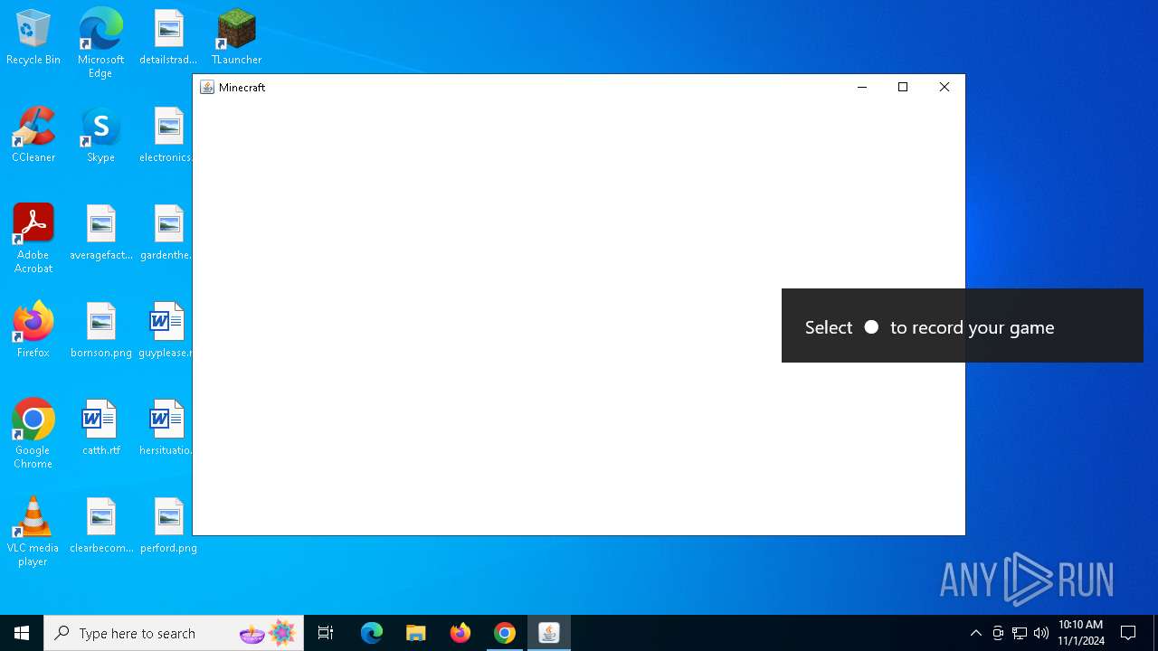This screenshot has width=1158, height=651.
Task: Select the guyplease Word document on desktop
Action: (x=166, y=331)
